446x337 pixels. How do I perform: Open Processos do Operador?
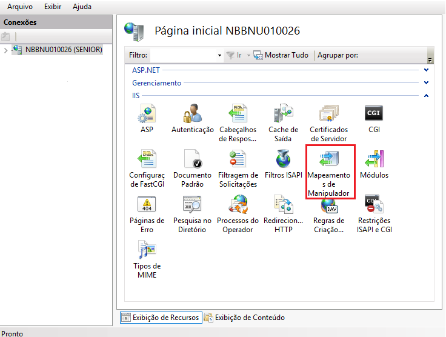238,214
